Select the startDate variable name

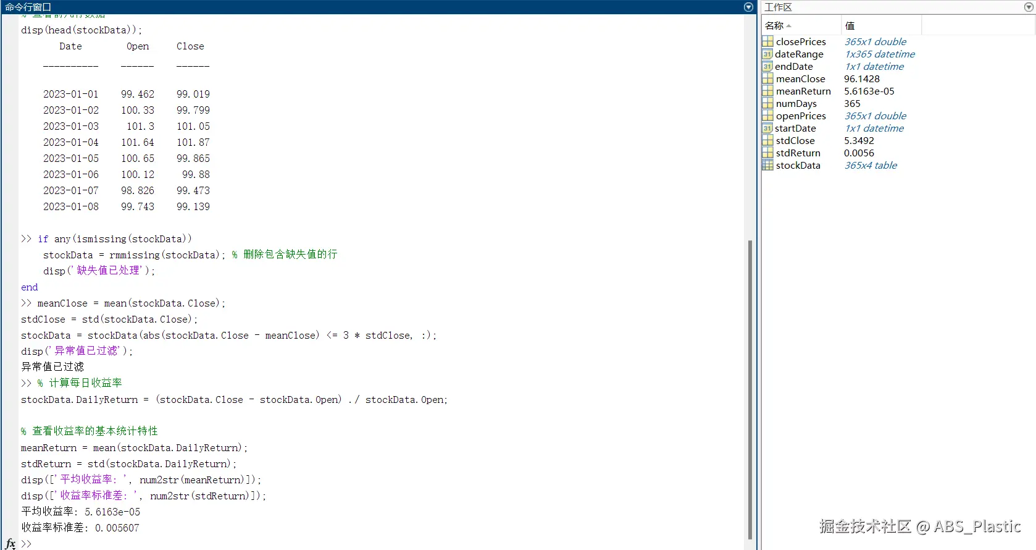click(x=795, y=128)
